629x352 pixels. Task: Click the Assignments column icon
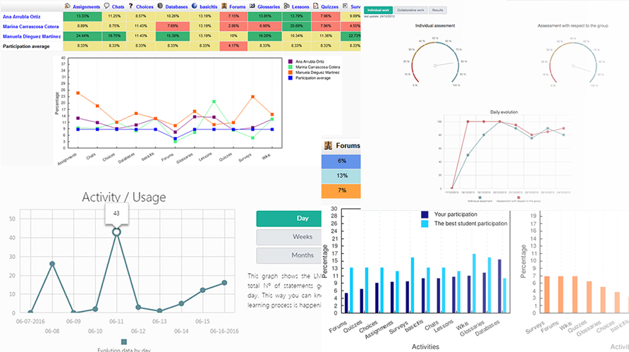tap(67, 6)
